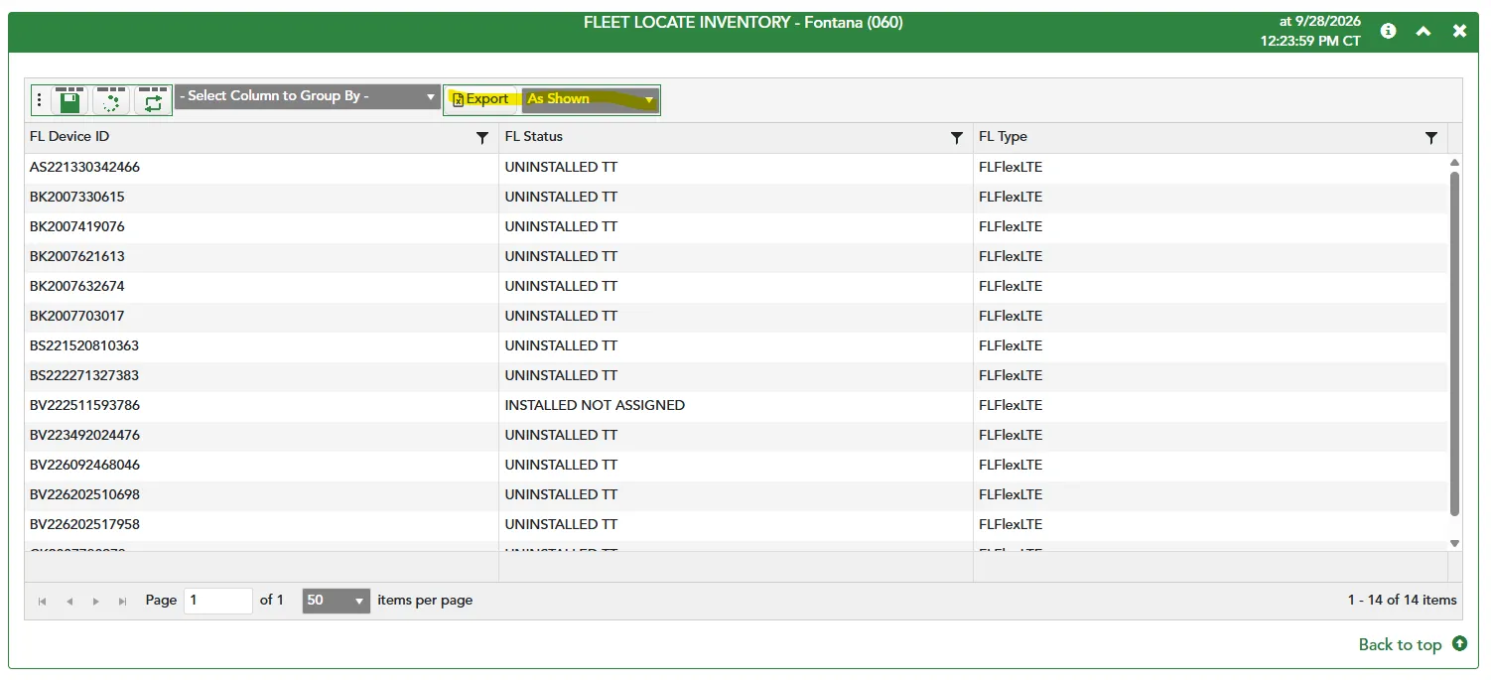Screen dimensions: 1491x680
Task: Expand the Select Column to Group By dropdown
Action: (308, 96)
